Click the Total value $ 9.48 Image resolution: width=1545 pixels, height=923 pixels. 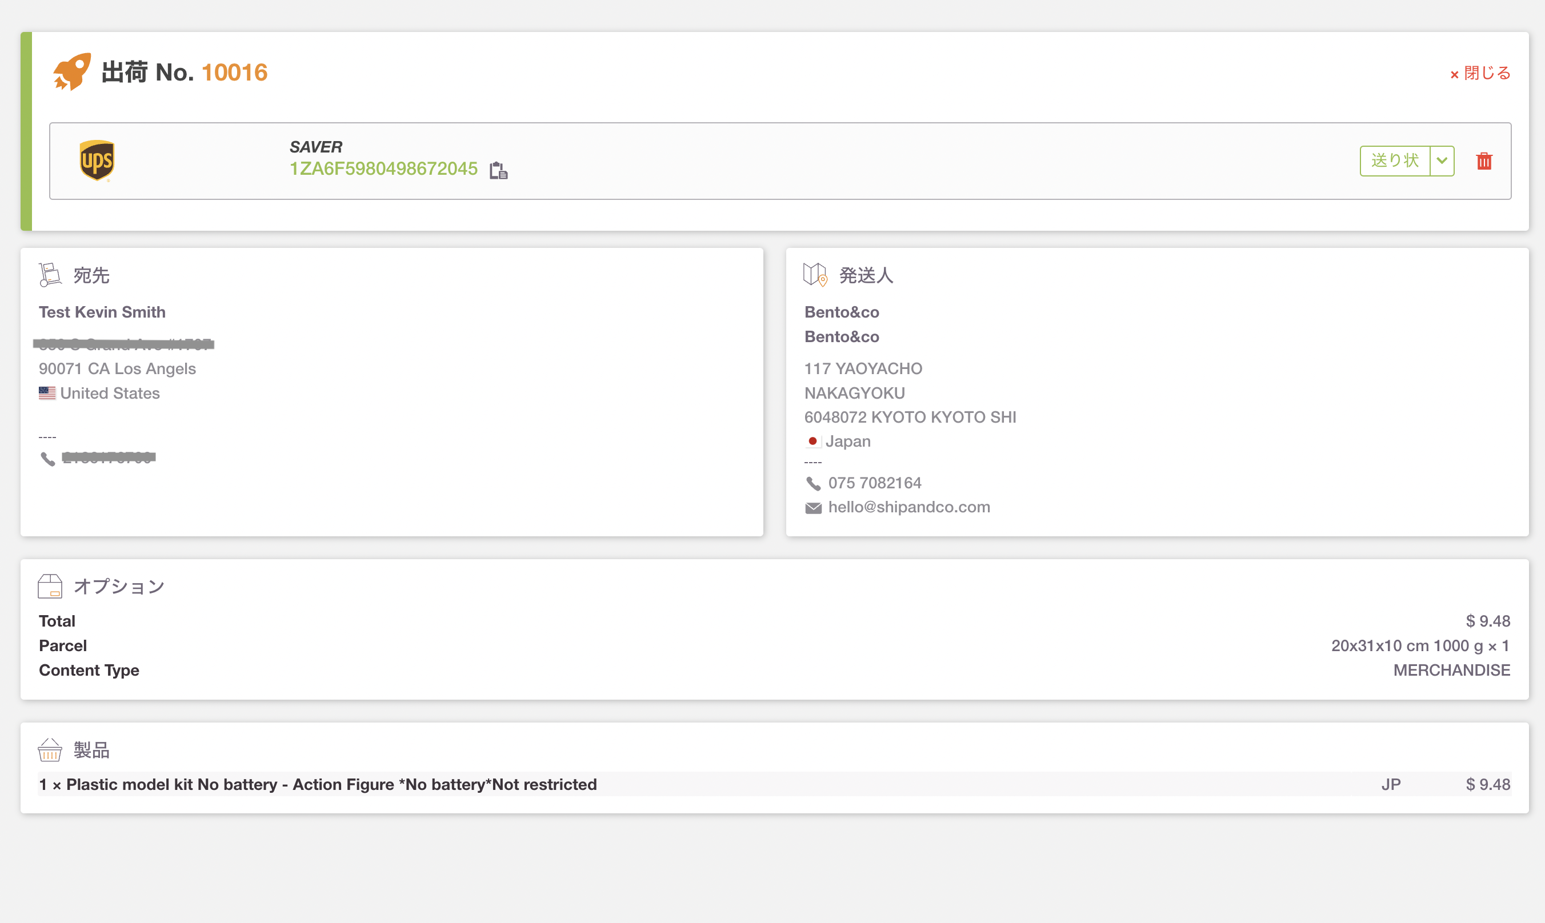(1487, 621)
